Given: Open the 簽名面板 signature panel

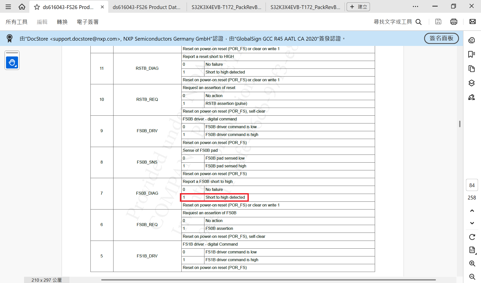Looking at the screenshot, I should point(441,38).
